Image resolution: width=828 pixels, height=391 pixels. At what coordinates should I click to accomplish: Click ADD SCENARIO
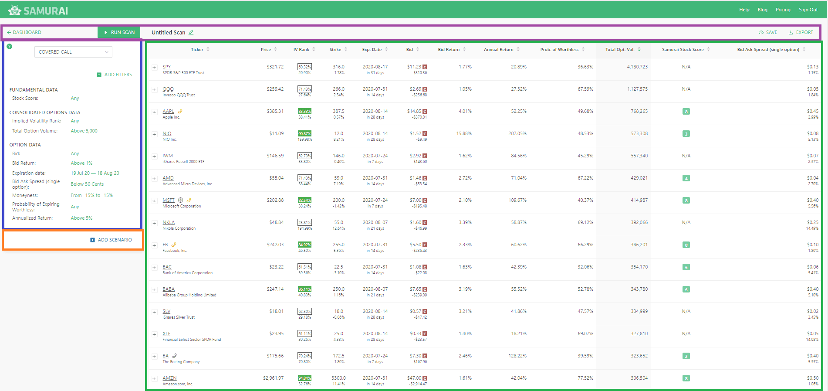click(111, 240)
